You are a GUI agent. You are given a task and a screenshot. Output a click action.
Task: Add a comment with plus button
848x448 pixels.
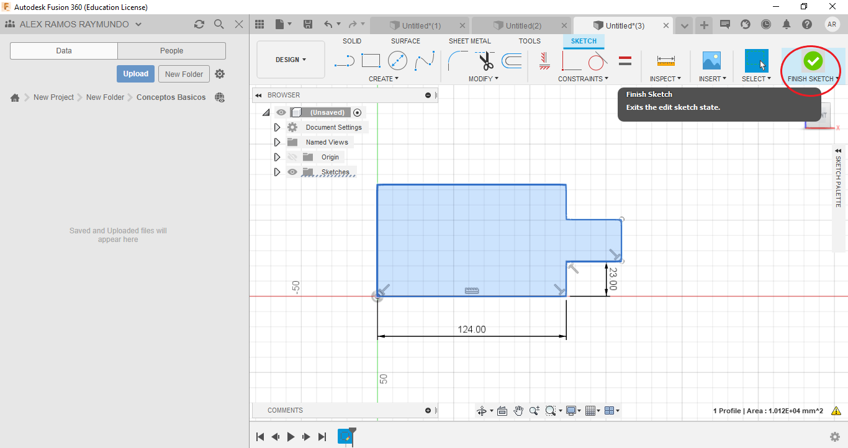pos(428,410)
